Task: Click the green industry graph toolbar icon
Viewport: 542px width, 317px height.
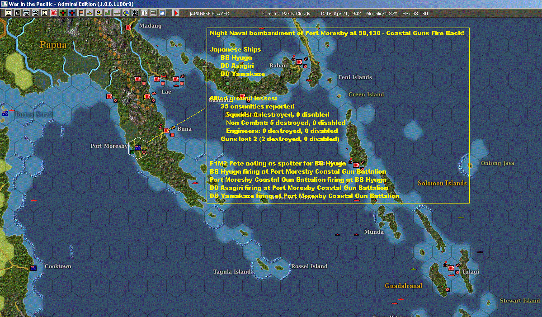Action: click(x=108, y=13)
